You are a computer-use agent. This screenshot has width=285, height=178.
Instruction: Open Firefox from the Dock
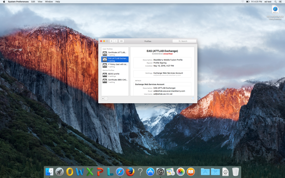[x=130, y=172]
